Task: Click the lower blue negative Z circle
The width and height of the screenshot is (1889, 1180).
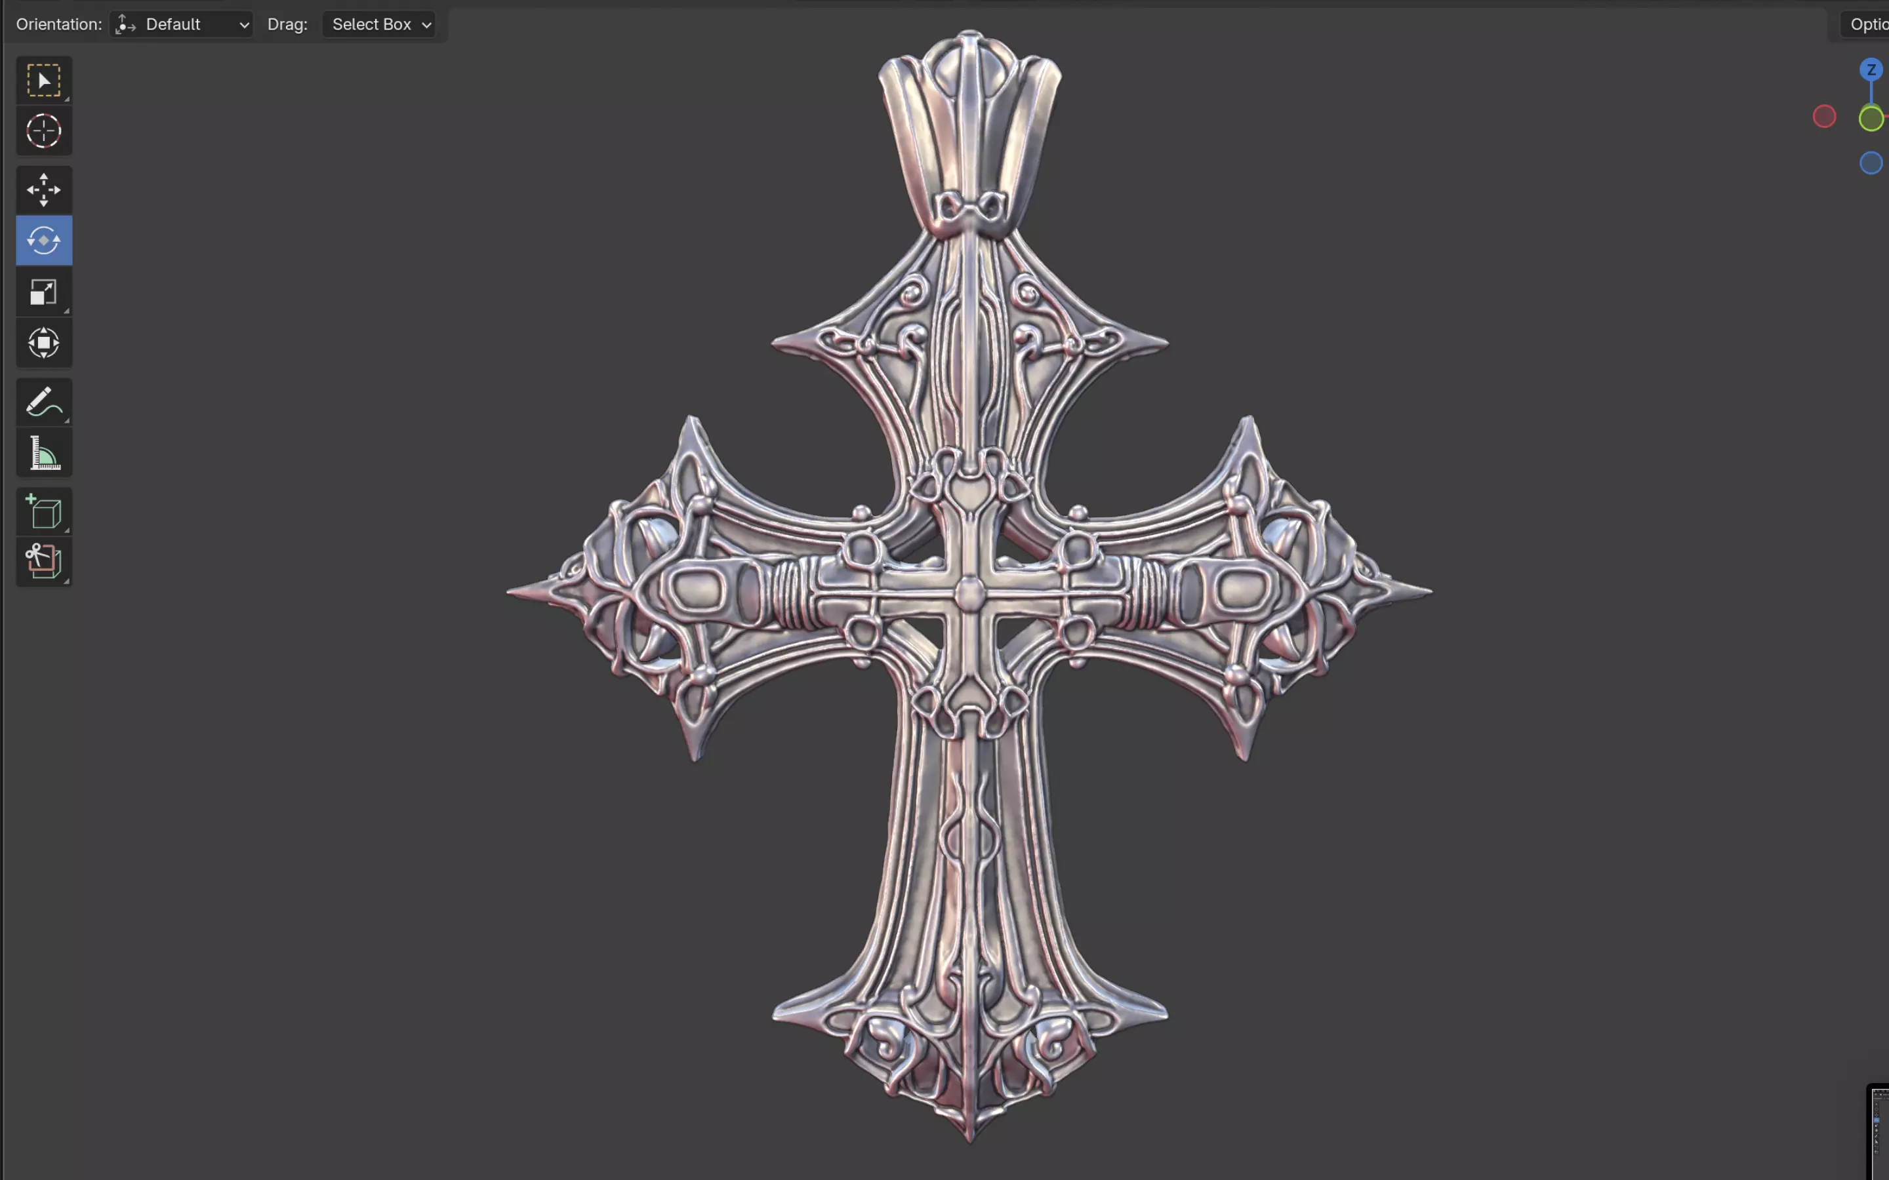Action: click(1870, 163)
